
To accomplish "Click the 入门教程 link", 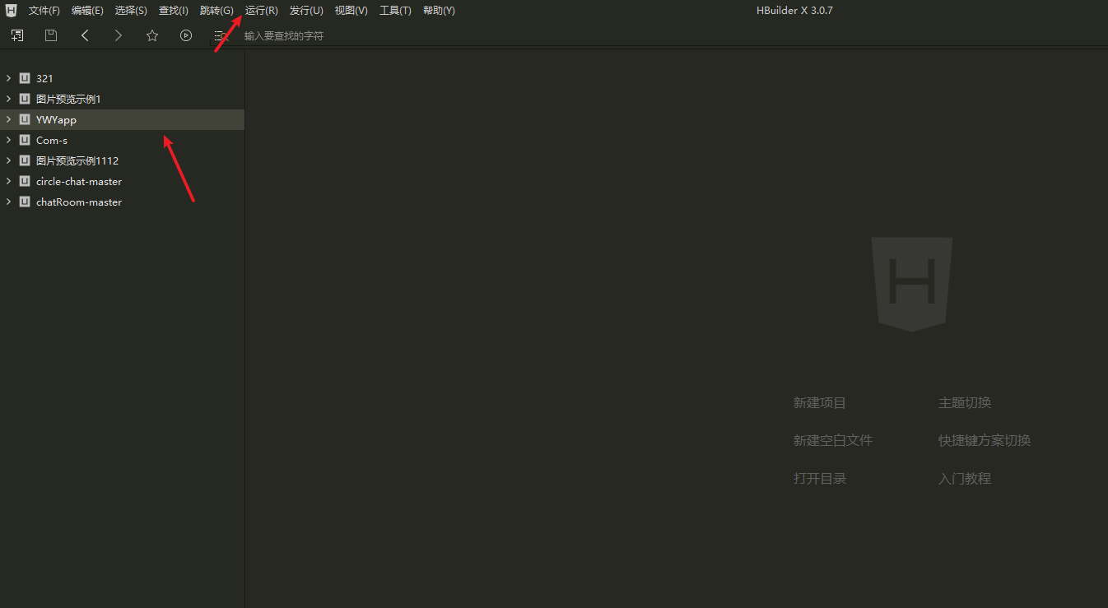I will (965, 479).
